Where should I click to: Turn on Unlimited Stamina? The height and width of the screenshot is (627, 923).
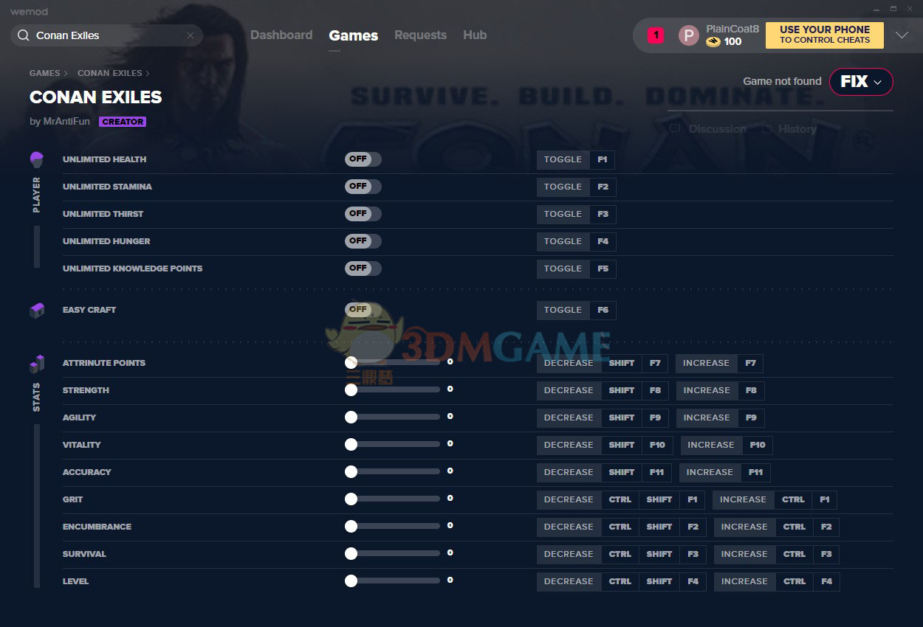363,187
